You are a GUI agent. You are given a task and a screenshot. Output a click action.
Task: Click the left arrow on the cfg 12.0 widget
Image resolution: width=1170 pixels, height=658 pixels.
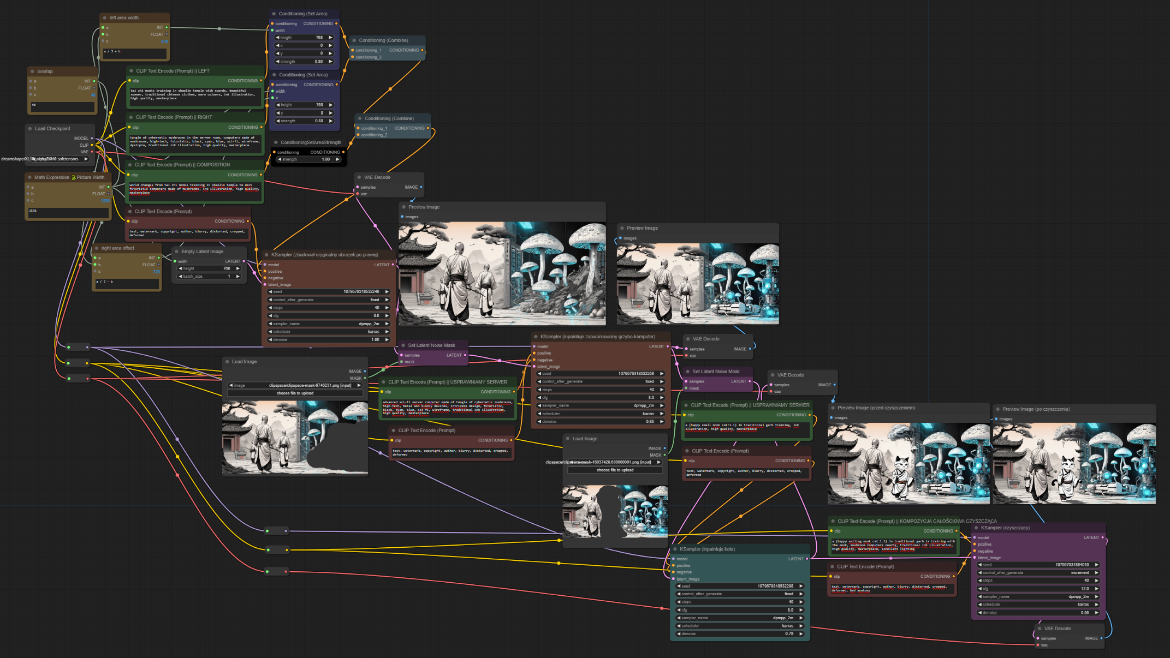pyautogui.click(x=981, y=589)
